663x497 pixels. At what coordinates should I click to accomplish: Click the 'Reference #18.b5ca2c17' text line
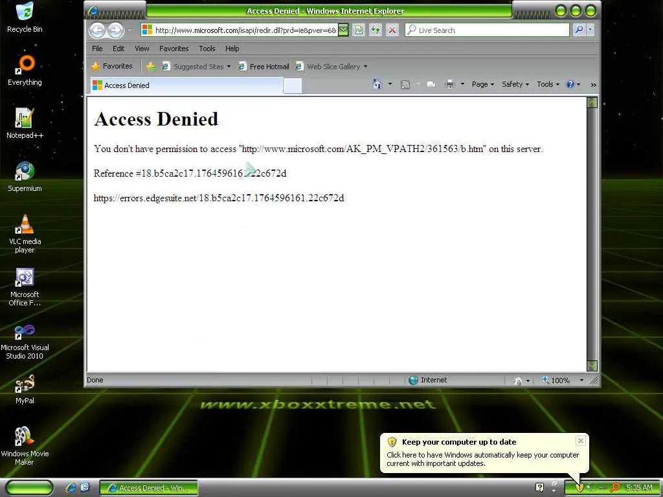[x=190, y=173]
